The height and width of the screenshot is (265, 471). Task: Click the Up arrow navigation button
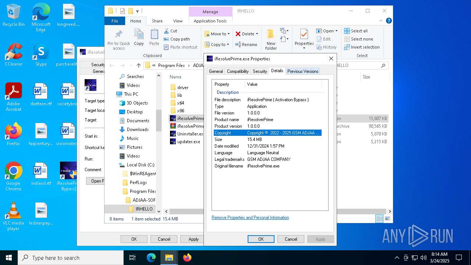coord(138,66)
